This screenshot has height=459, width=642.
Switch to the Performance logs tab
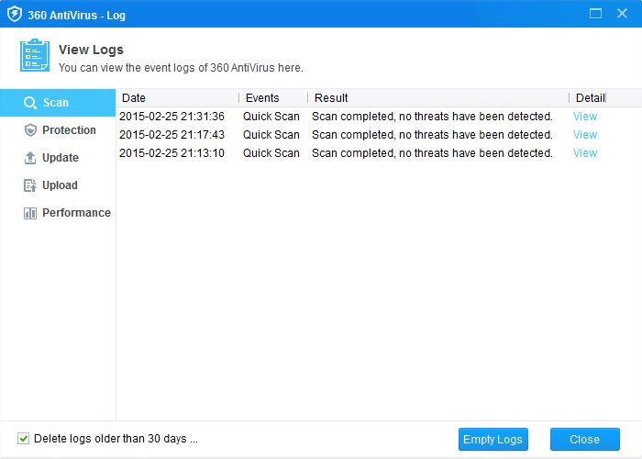click(x=58, y=213)
